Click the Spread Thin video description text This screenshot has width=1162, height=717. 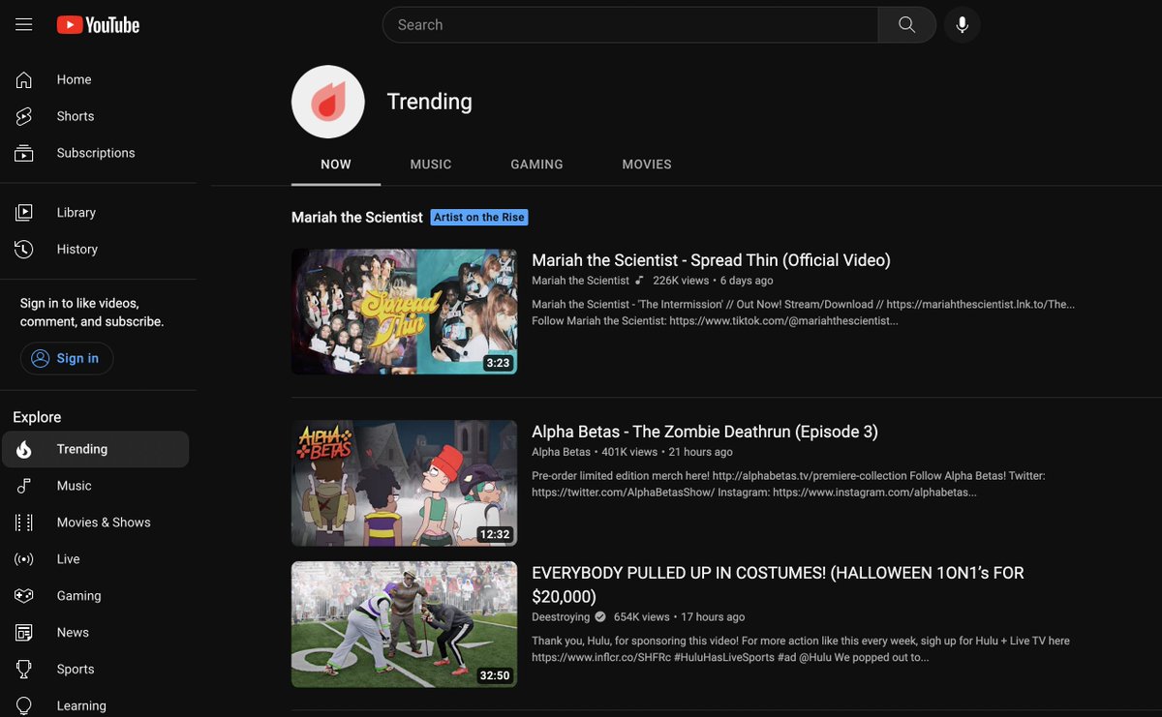click(x=803, y=312)
